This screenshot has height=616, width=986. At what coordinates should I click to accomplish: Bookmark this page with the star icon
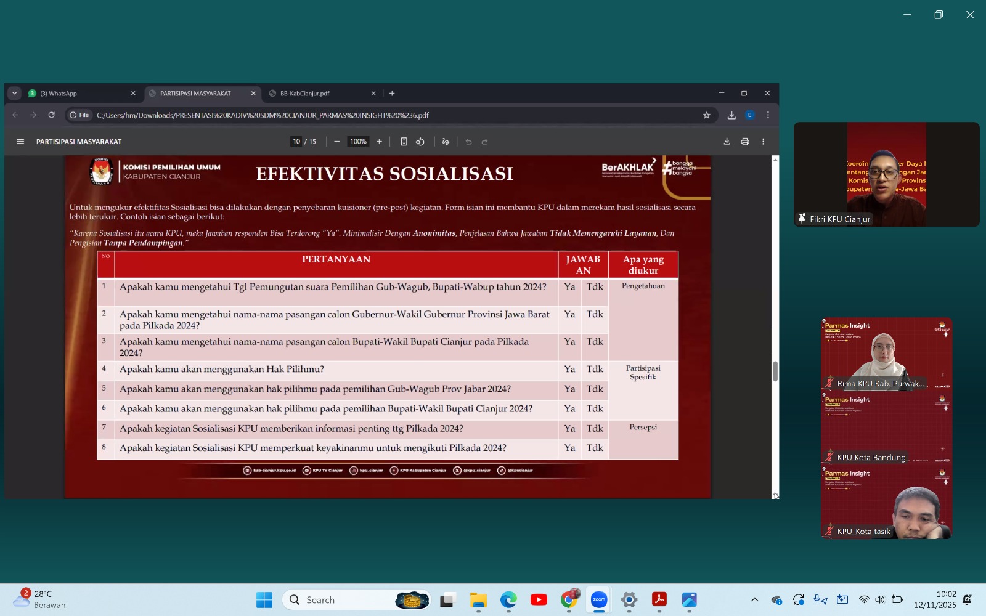click(706, 115)
